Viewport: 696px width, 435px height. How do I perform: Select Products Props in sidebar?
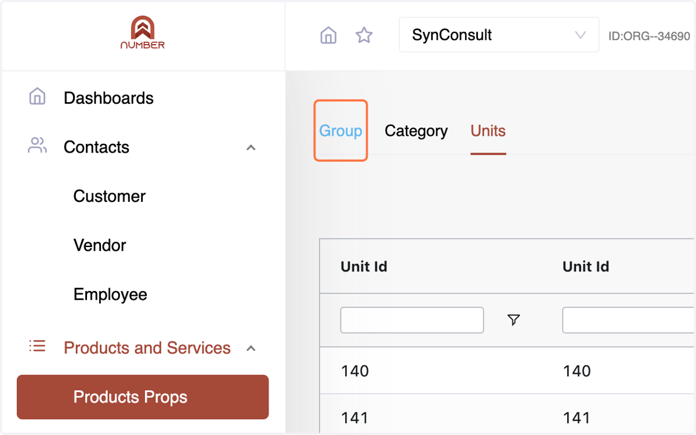coord(143,397)
